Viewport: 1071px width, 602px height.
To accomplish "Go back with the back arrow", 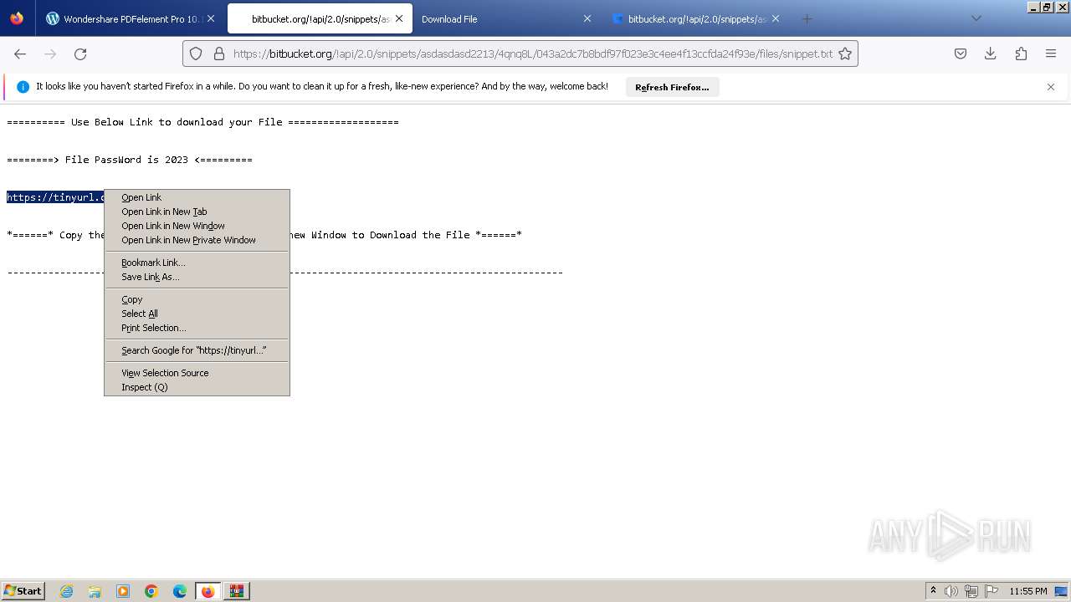I will 20,54.
